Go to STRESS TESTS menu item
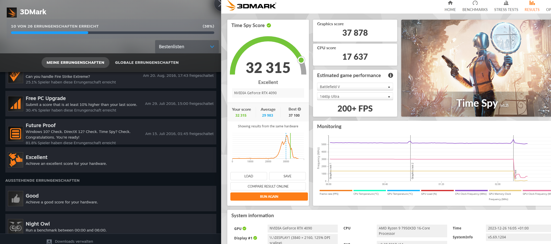Image resolution: width=551 pixels, height=244 pixels. coord(506,10)
